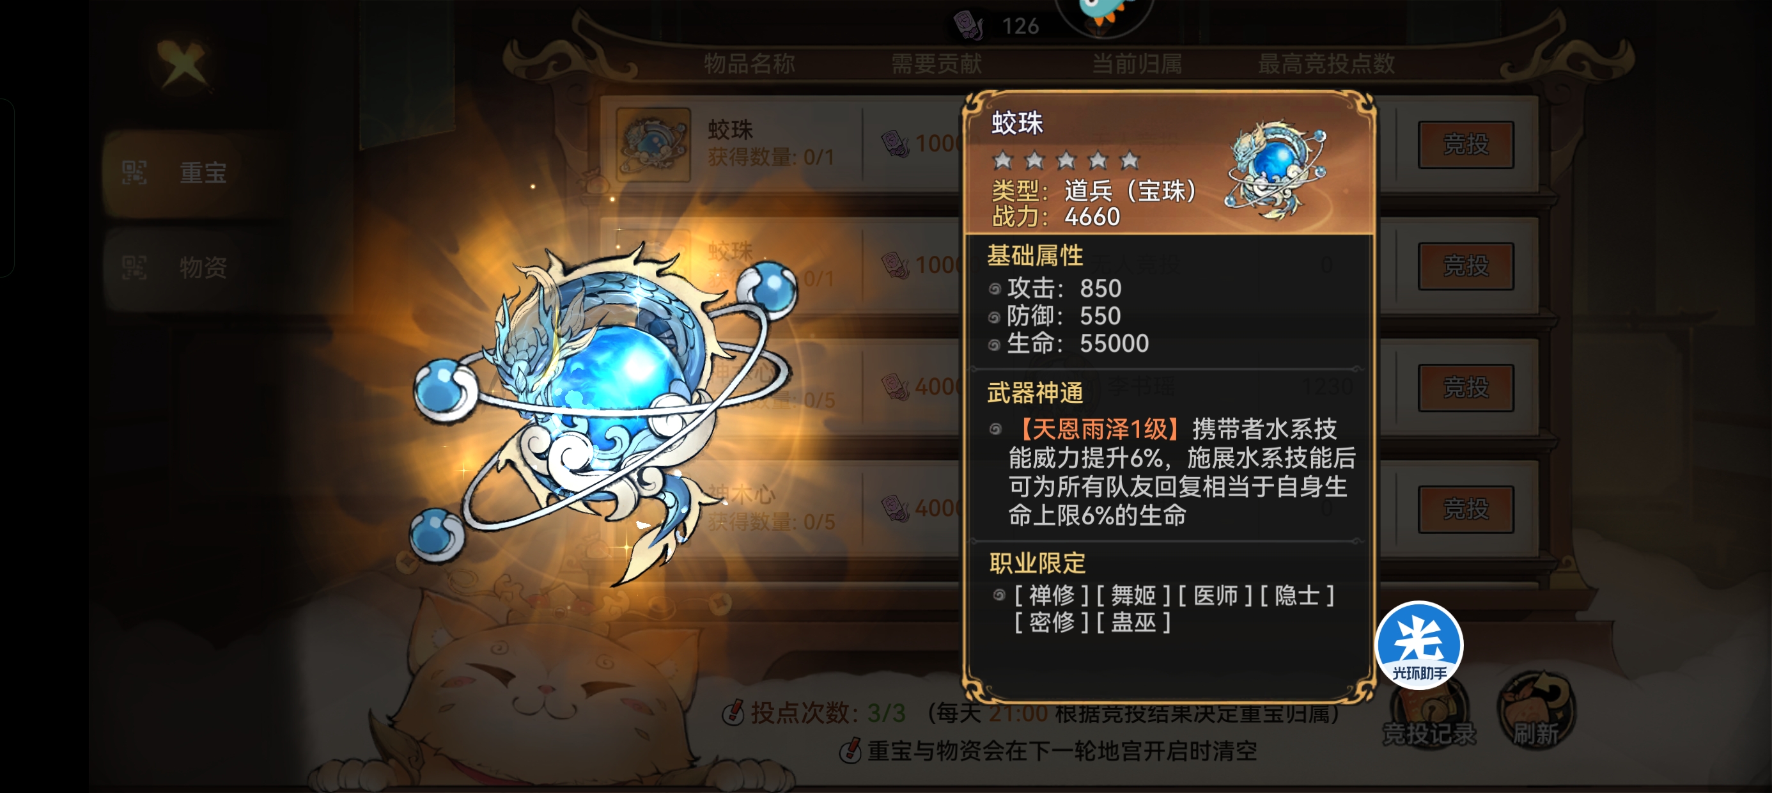The height and width of the screenshot is (793, 1772).
Task: Tap the 竞投 button for the second 蛟珠 row
Action: pyautogui.click(x=1465, y=265)
